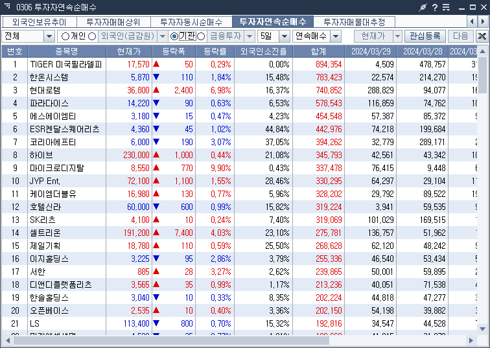Open help question mark icon
The image size is (490, 348).
[435, 7]
